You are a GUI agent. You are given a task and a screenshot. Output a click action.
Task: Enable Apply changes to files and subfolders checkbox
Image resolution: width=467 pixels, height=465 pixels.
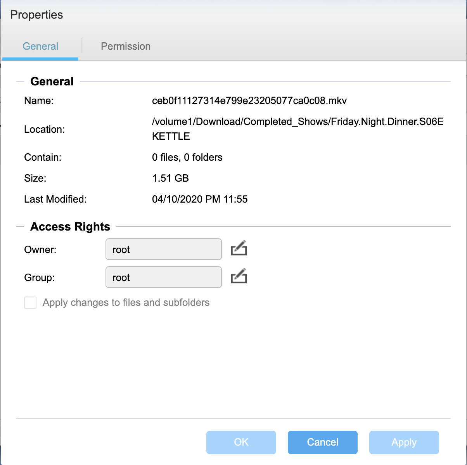(30, 303)
